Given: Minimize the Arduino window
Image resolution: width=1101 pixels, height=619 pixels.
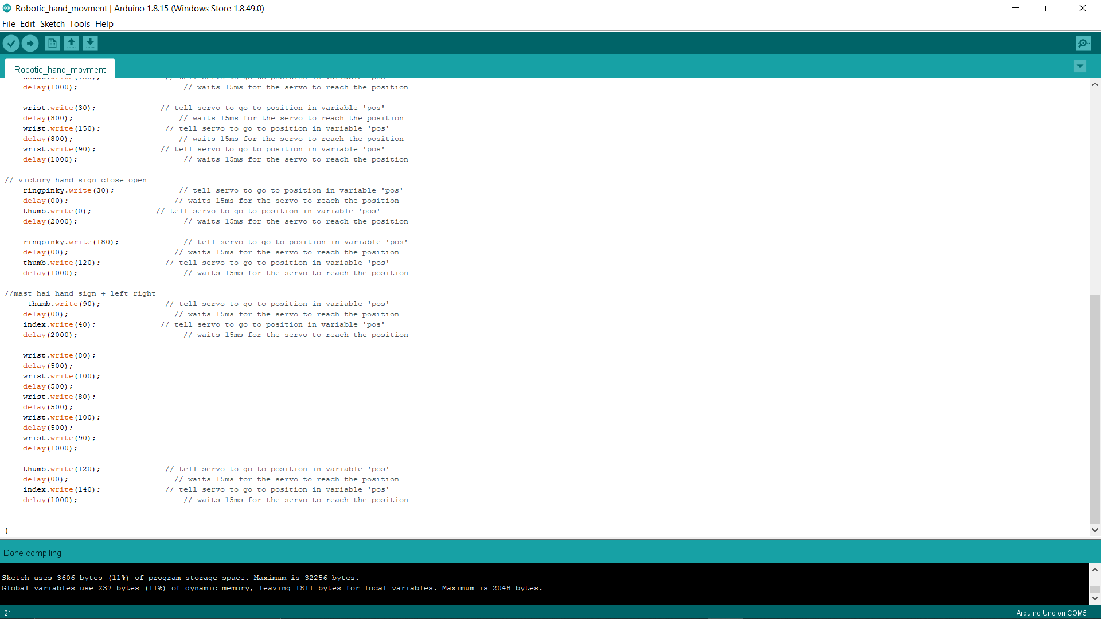Looking at the screenshot, I should click(x=1016, y=8).
